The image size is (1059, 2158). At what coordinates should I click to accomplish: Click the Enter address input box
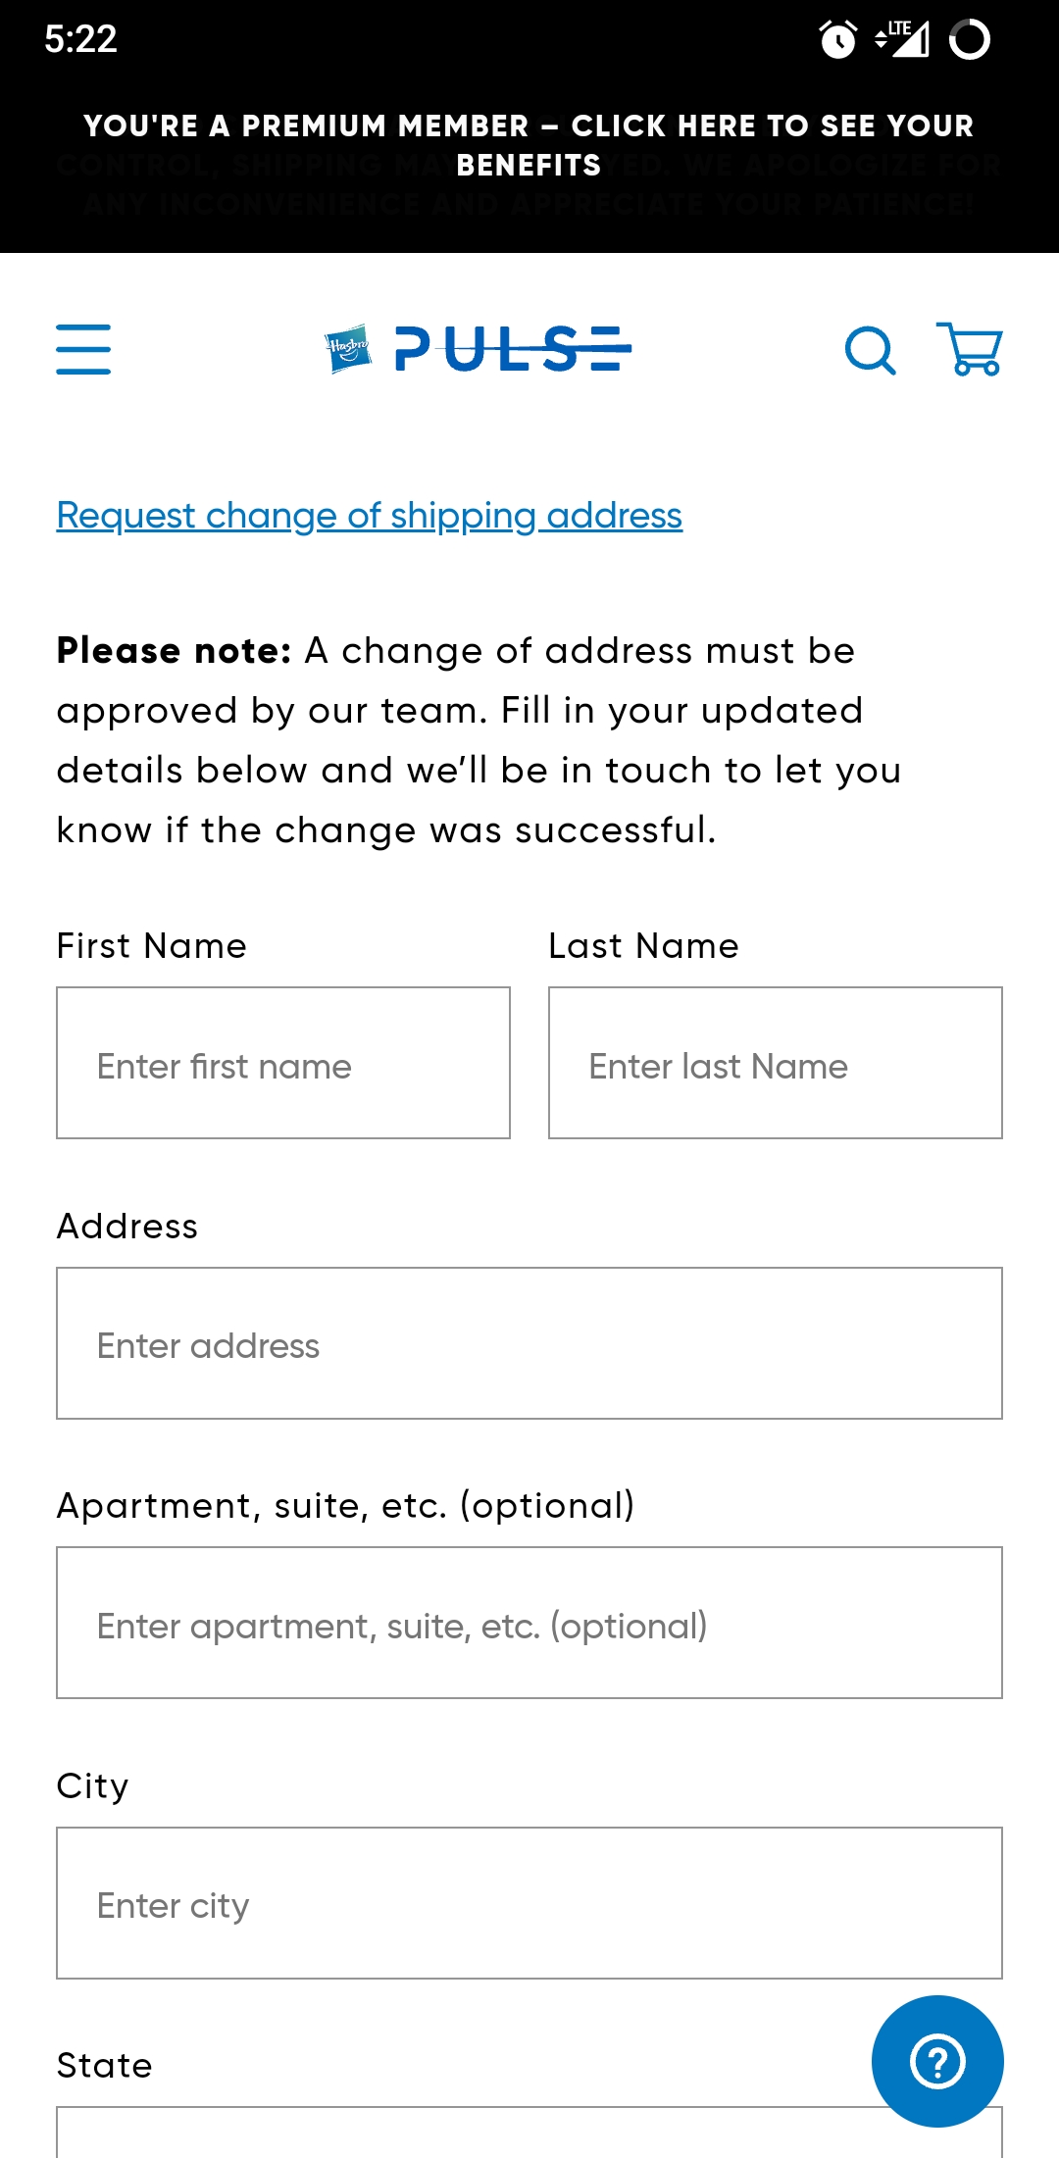(529, 1343)
